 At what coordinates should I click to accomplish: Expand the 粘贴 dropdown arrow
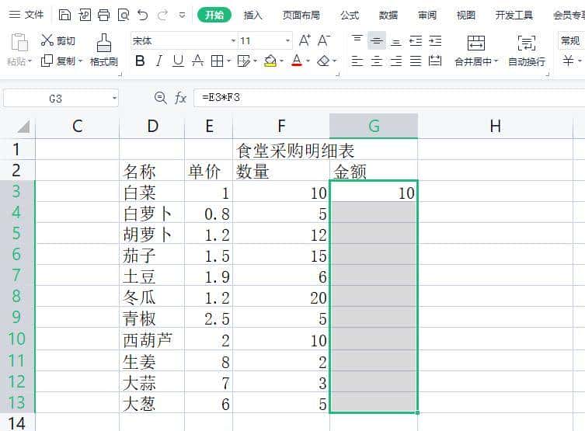[30, 61]
